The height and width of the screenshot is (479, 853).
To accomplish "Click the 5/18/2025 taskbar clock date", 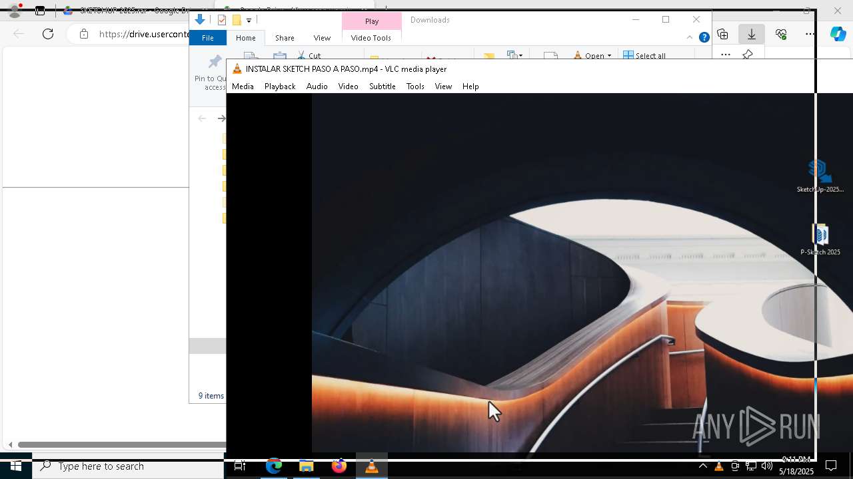I will [796, 472].
